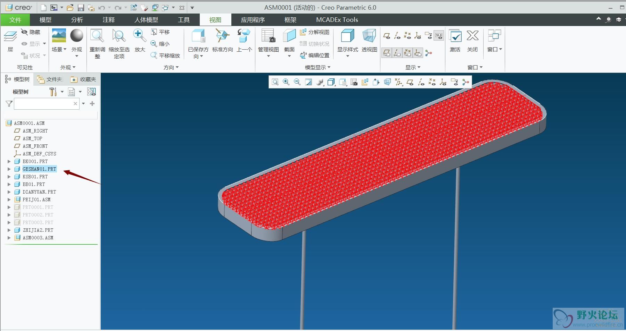
Task: Click Zoom Out icon on in-graphics toolbar
Action: click(x=297, y=82)
